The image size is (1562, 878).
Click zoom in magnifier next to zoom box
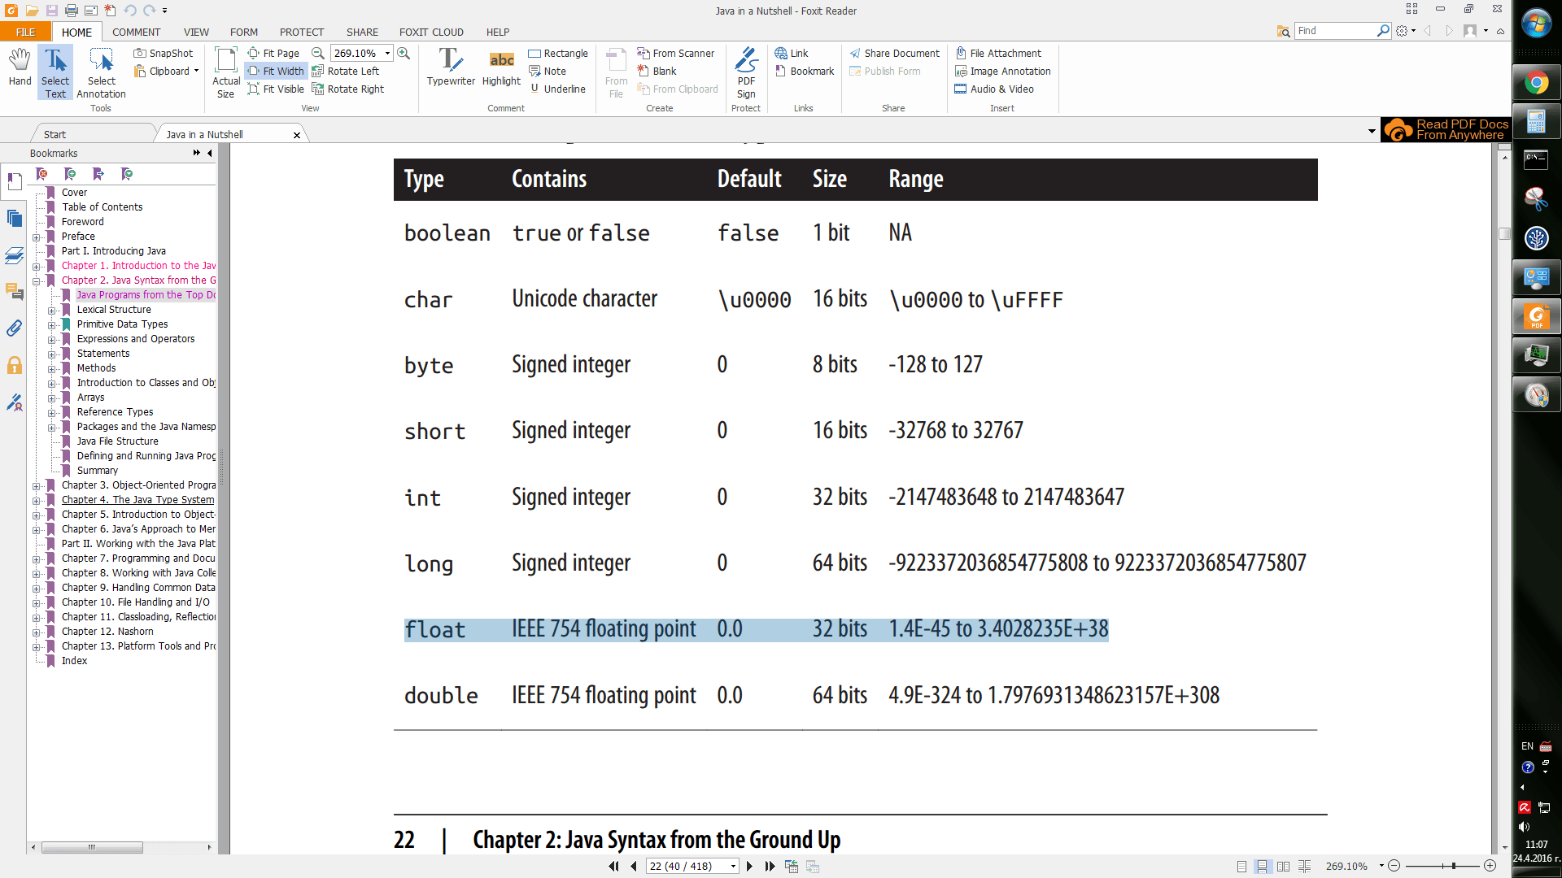point(404,53)
